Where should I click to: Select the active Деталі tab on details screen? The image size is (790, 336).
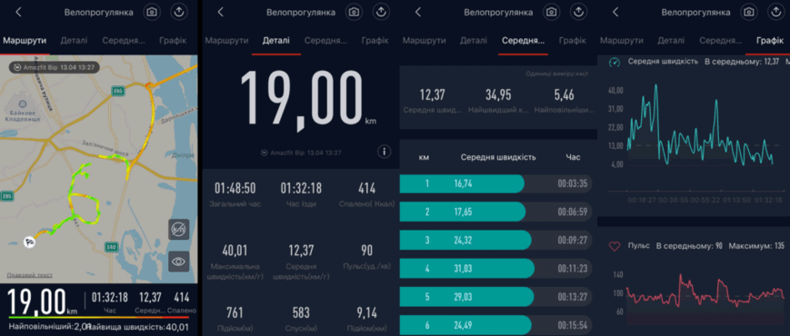click(x=276, y=41)
